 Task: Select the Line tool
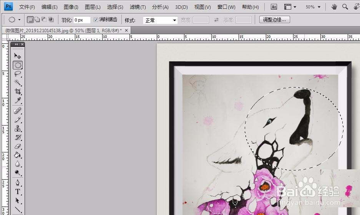[x=18, y=210]
